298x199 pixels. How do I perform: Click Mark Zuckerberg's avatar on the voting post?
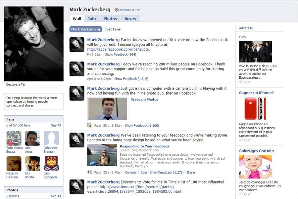pos(77,45)
